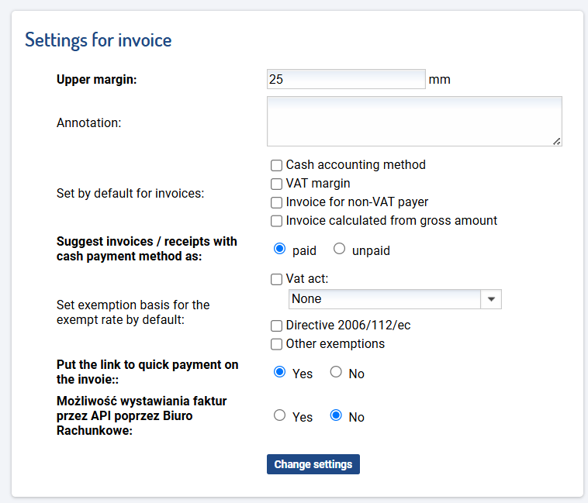
Task: Enable Other exemptions checkbox
Action: click(x=276, y=344)
